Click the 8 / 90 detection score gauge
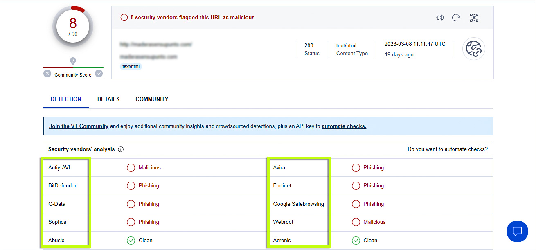Viewport: 536px width, 250px height. [73, 27]
